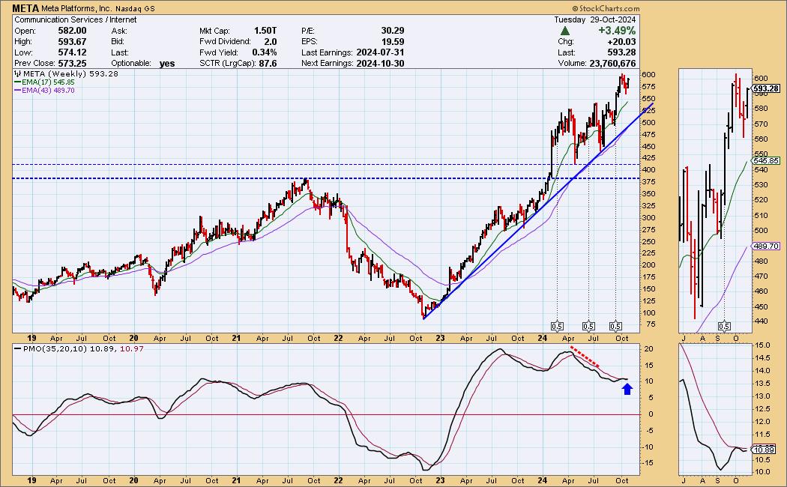Screen dimensions: 787x487
Task: Click the META ticker symbol heading
Action: click(25, 8)
